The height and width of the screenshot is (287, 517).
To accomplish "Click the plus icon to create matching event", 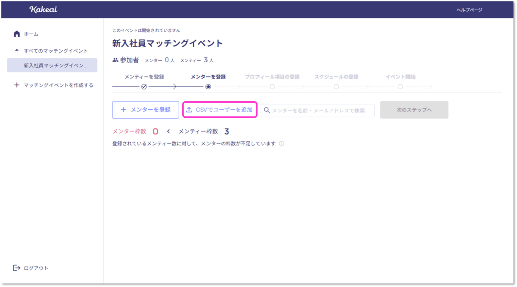I will 17,85.
